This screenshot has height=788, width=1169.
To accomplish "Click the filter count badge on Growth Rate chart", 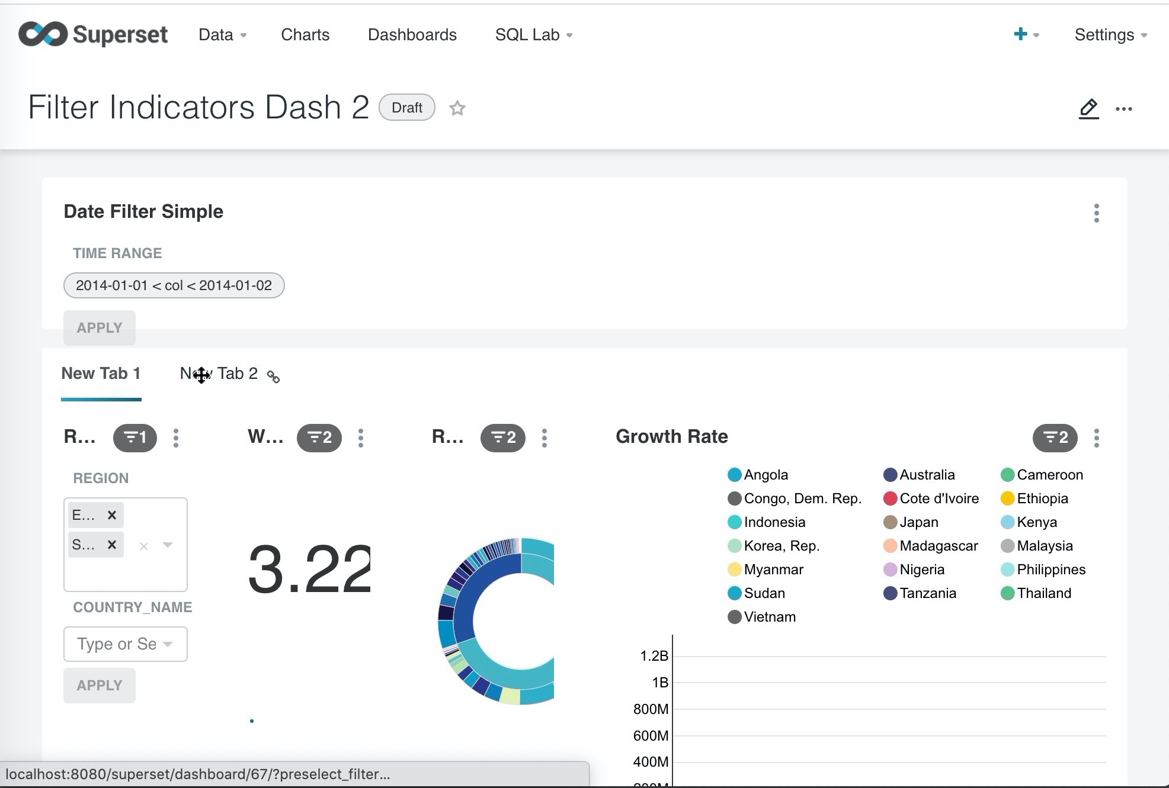I will pyautogui.click(x=1054, y=438).
